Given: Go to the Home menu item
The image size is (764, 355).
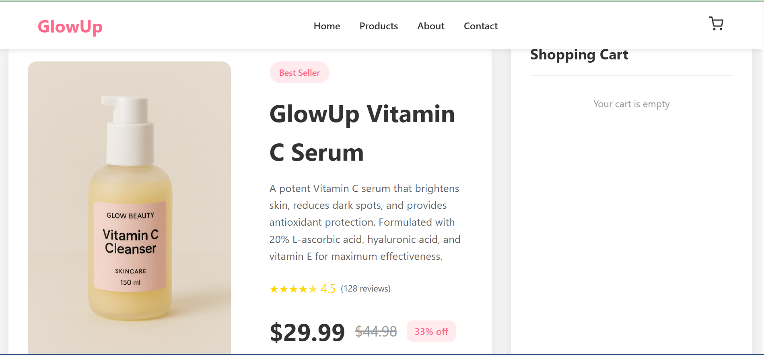Looking at the screenshot, I should (x=327, y=26).
